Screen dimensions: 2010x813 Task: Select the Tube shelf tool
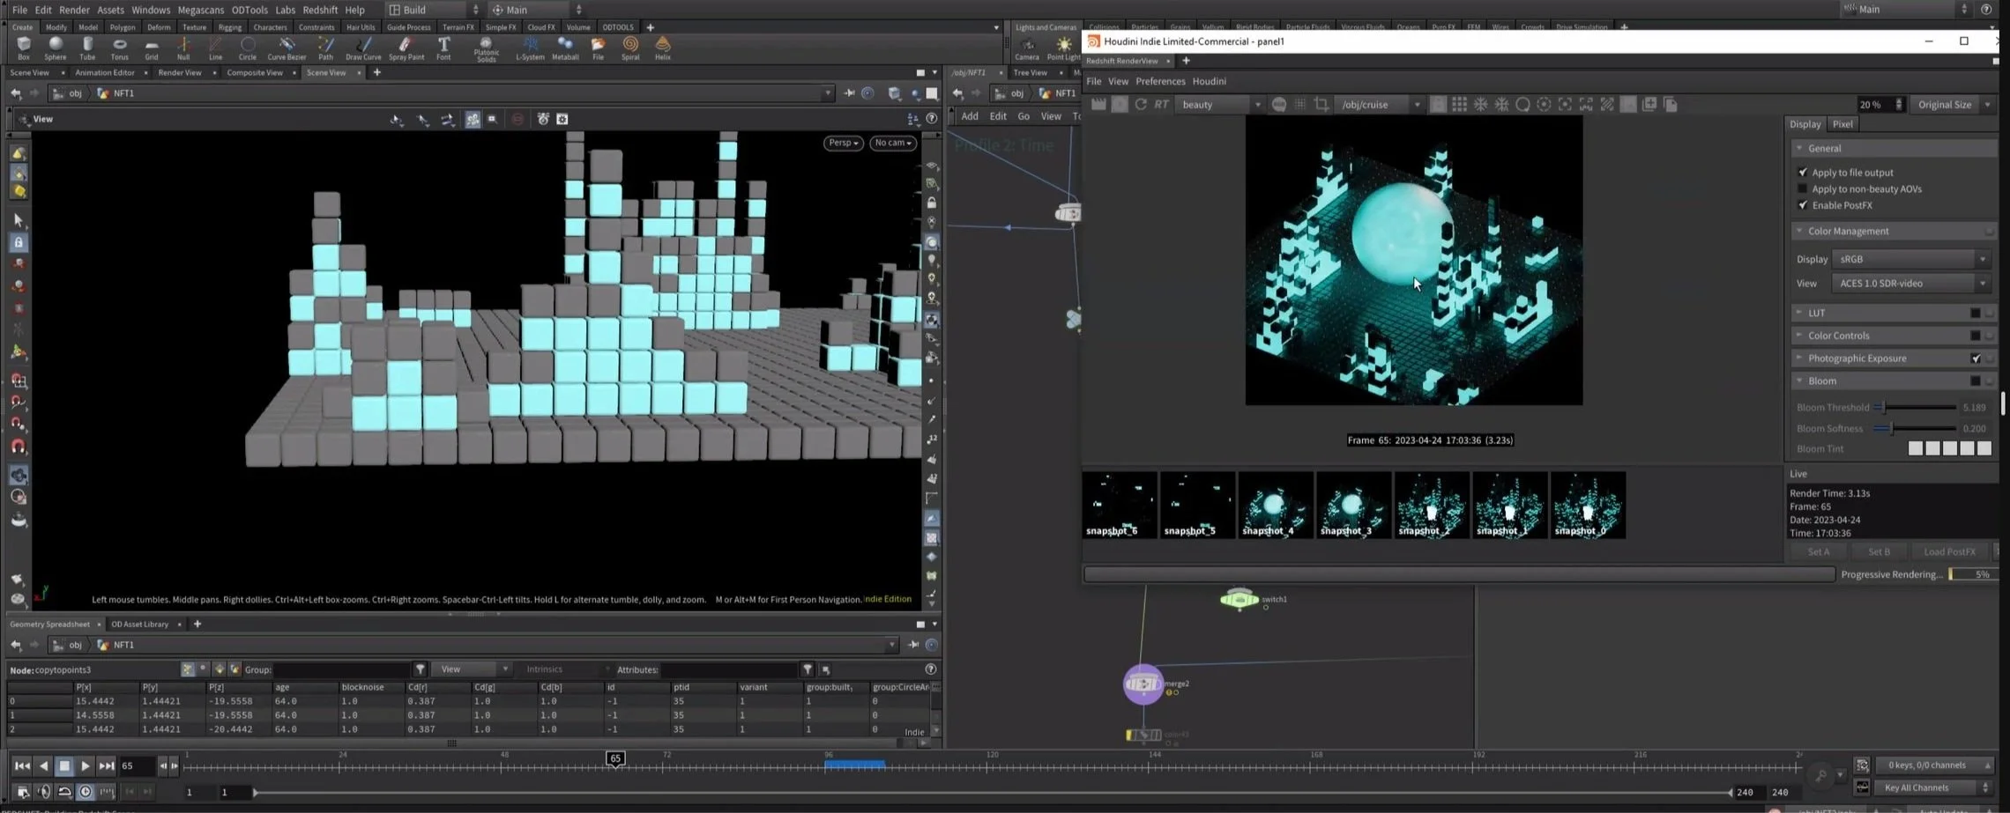tap(87, 48)
